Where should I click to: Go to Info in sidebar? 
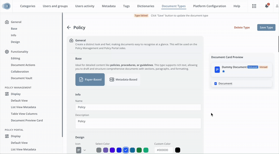14,35
